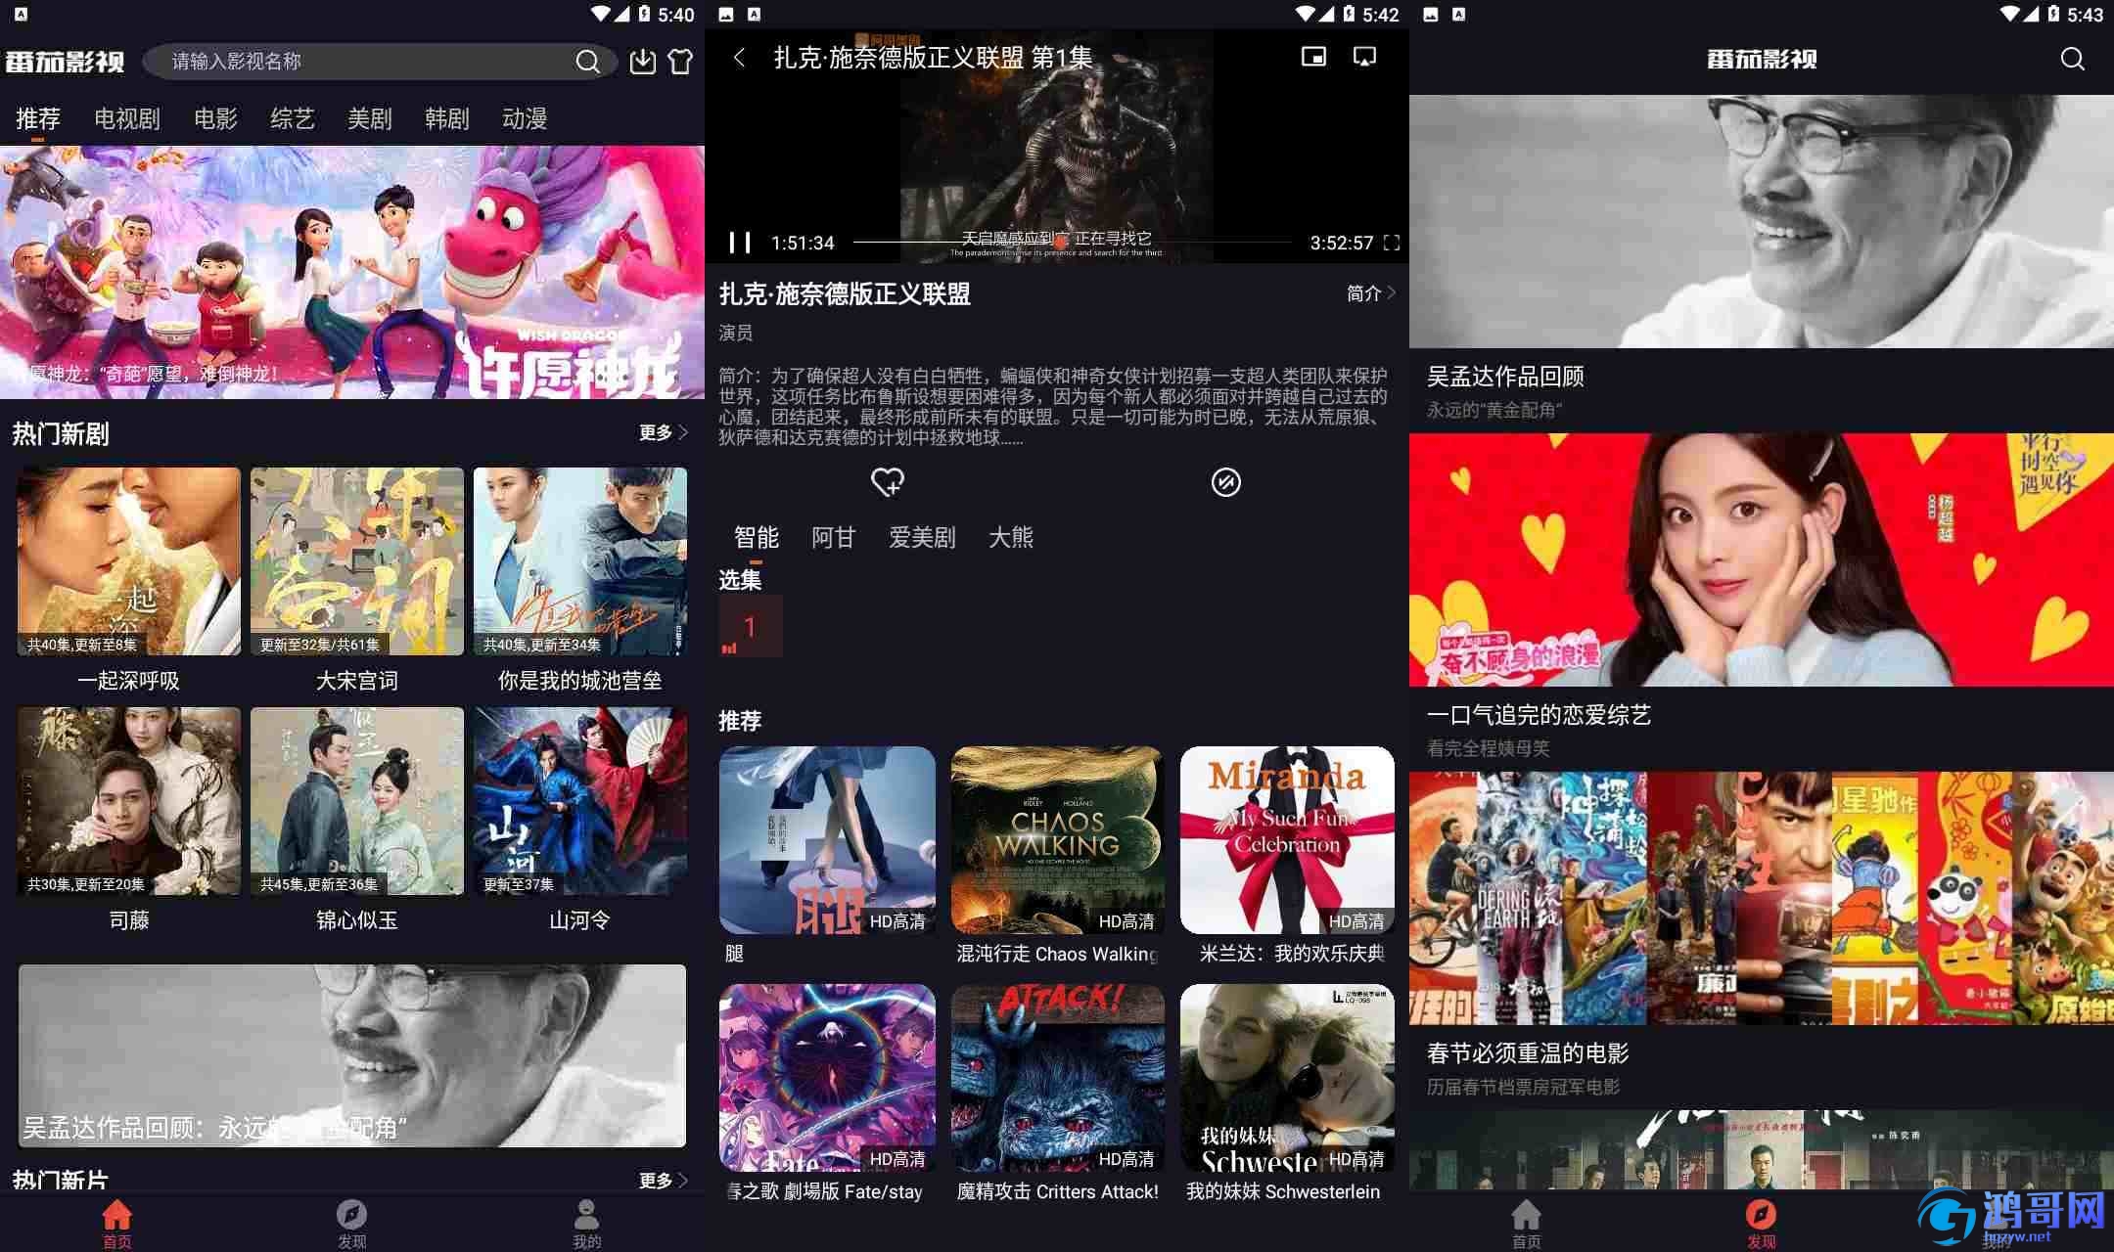Cast video to screen icon
The width and height of the screenshot is (2114, 1252).
point(1364,57)
